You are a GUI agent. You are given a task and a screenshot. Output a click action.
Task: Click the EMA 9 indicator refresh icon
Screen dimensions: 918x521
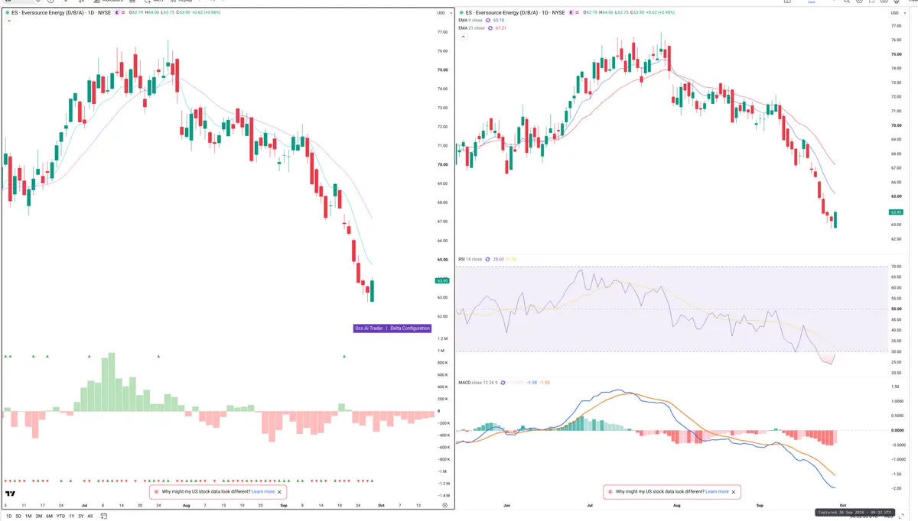488,20
